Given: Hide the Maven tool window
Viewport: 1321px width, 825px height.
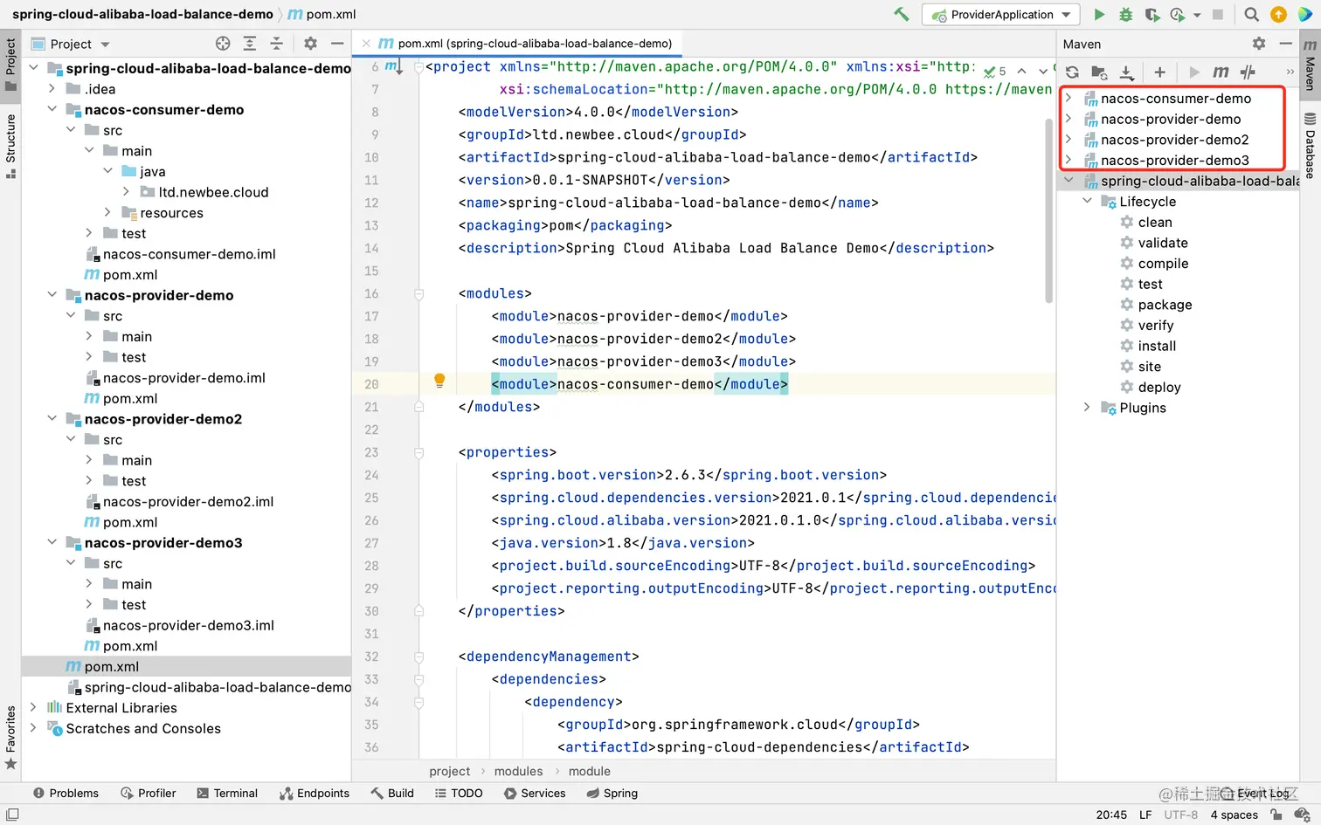Looking at the screenshot, I should click(x=1285, y=43).
